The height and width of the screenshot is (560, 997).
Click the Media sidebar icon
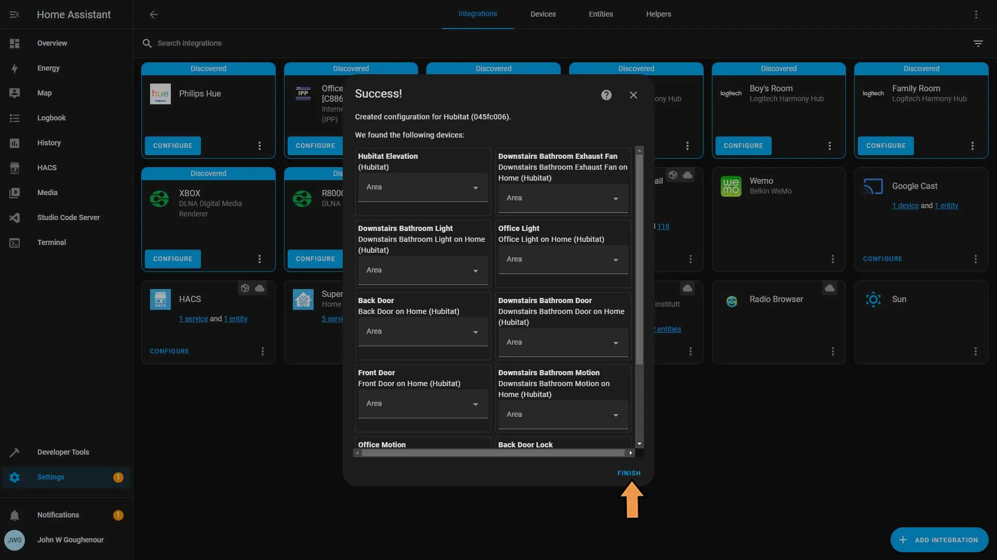coord(15,193)
